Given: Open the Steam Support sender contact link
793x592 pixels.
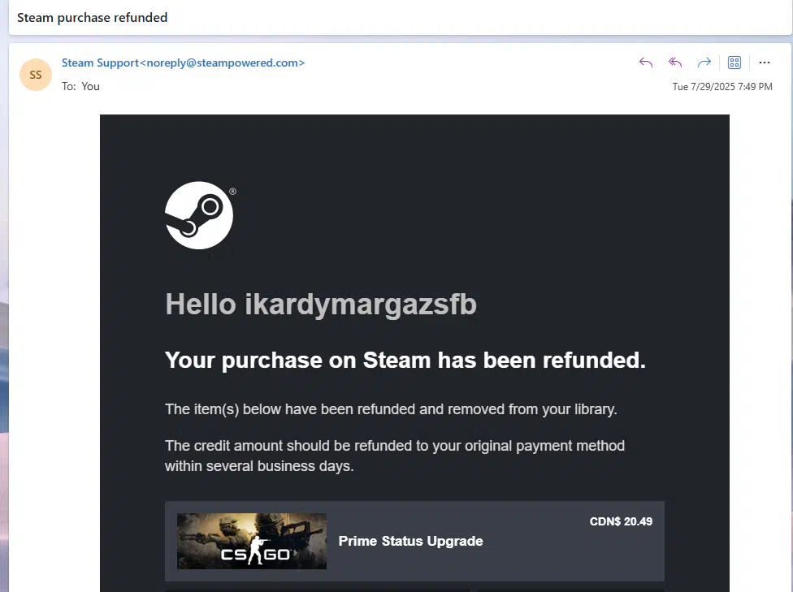Looking at the screenshot, I should click(183, 63).
